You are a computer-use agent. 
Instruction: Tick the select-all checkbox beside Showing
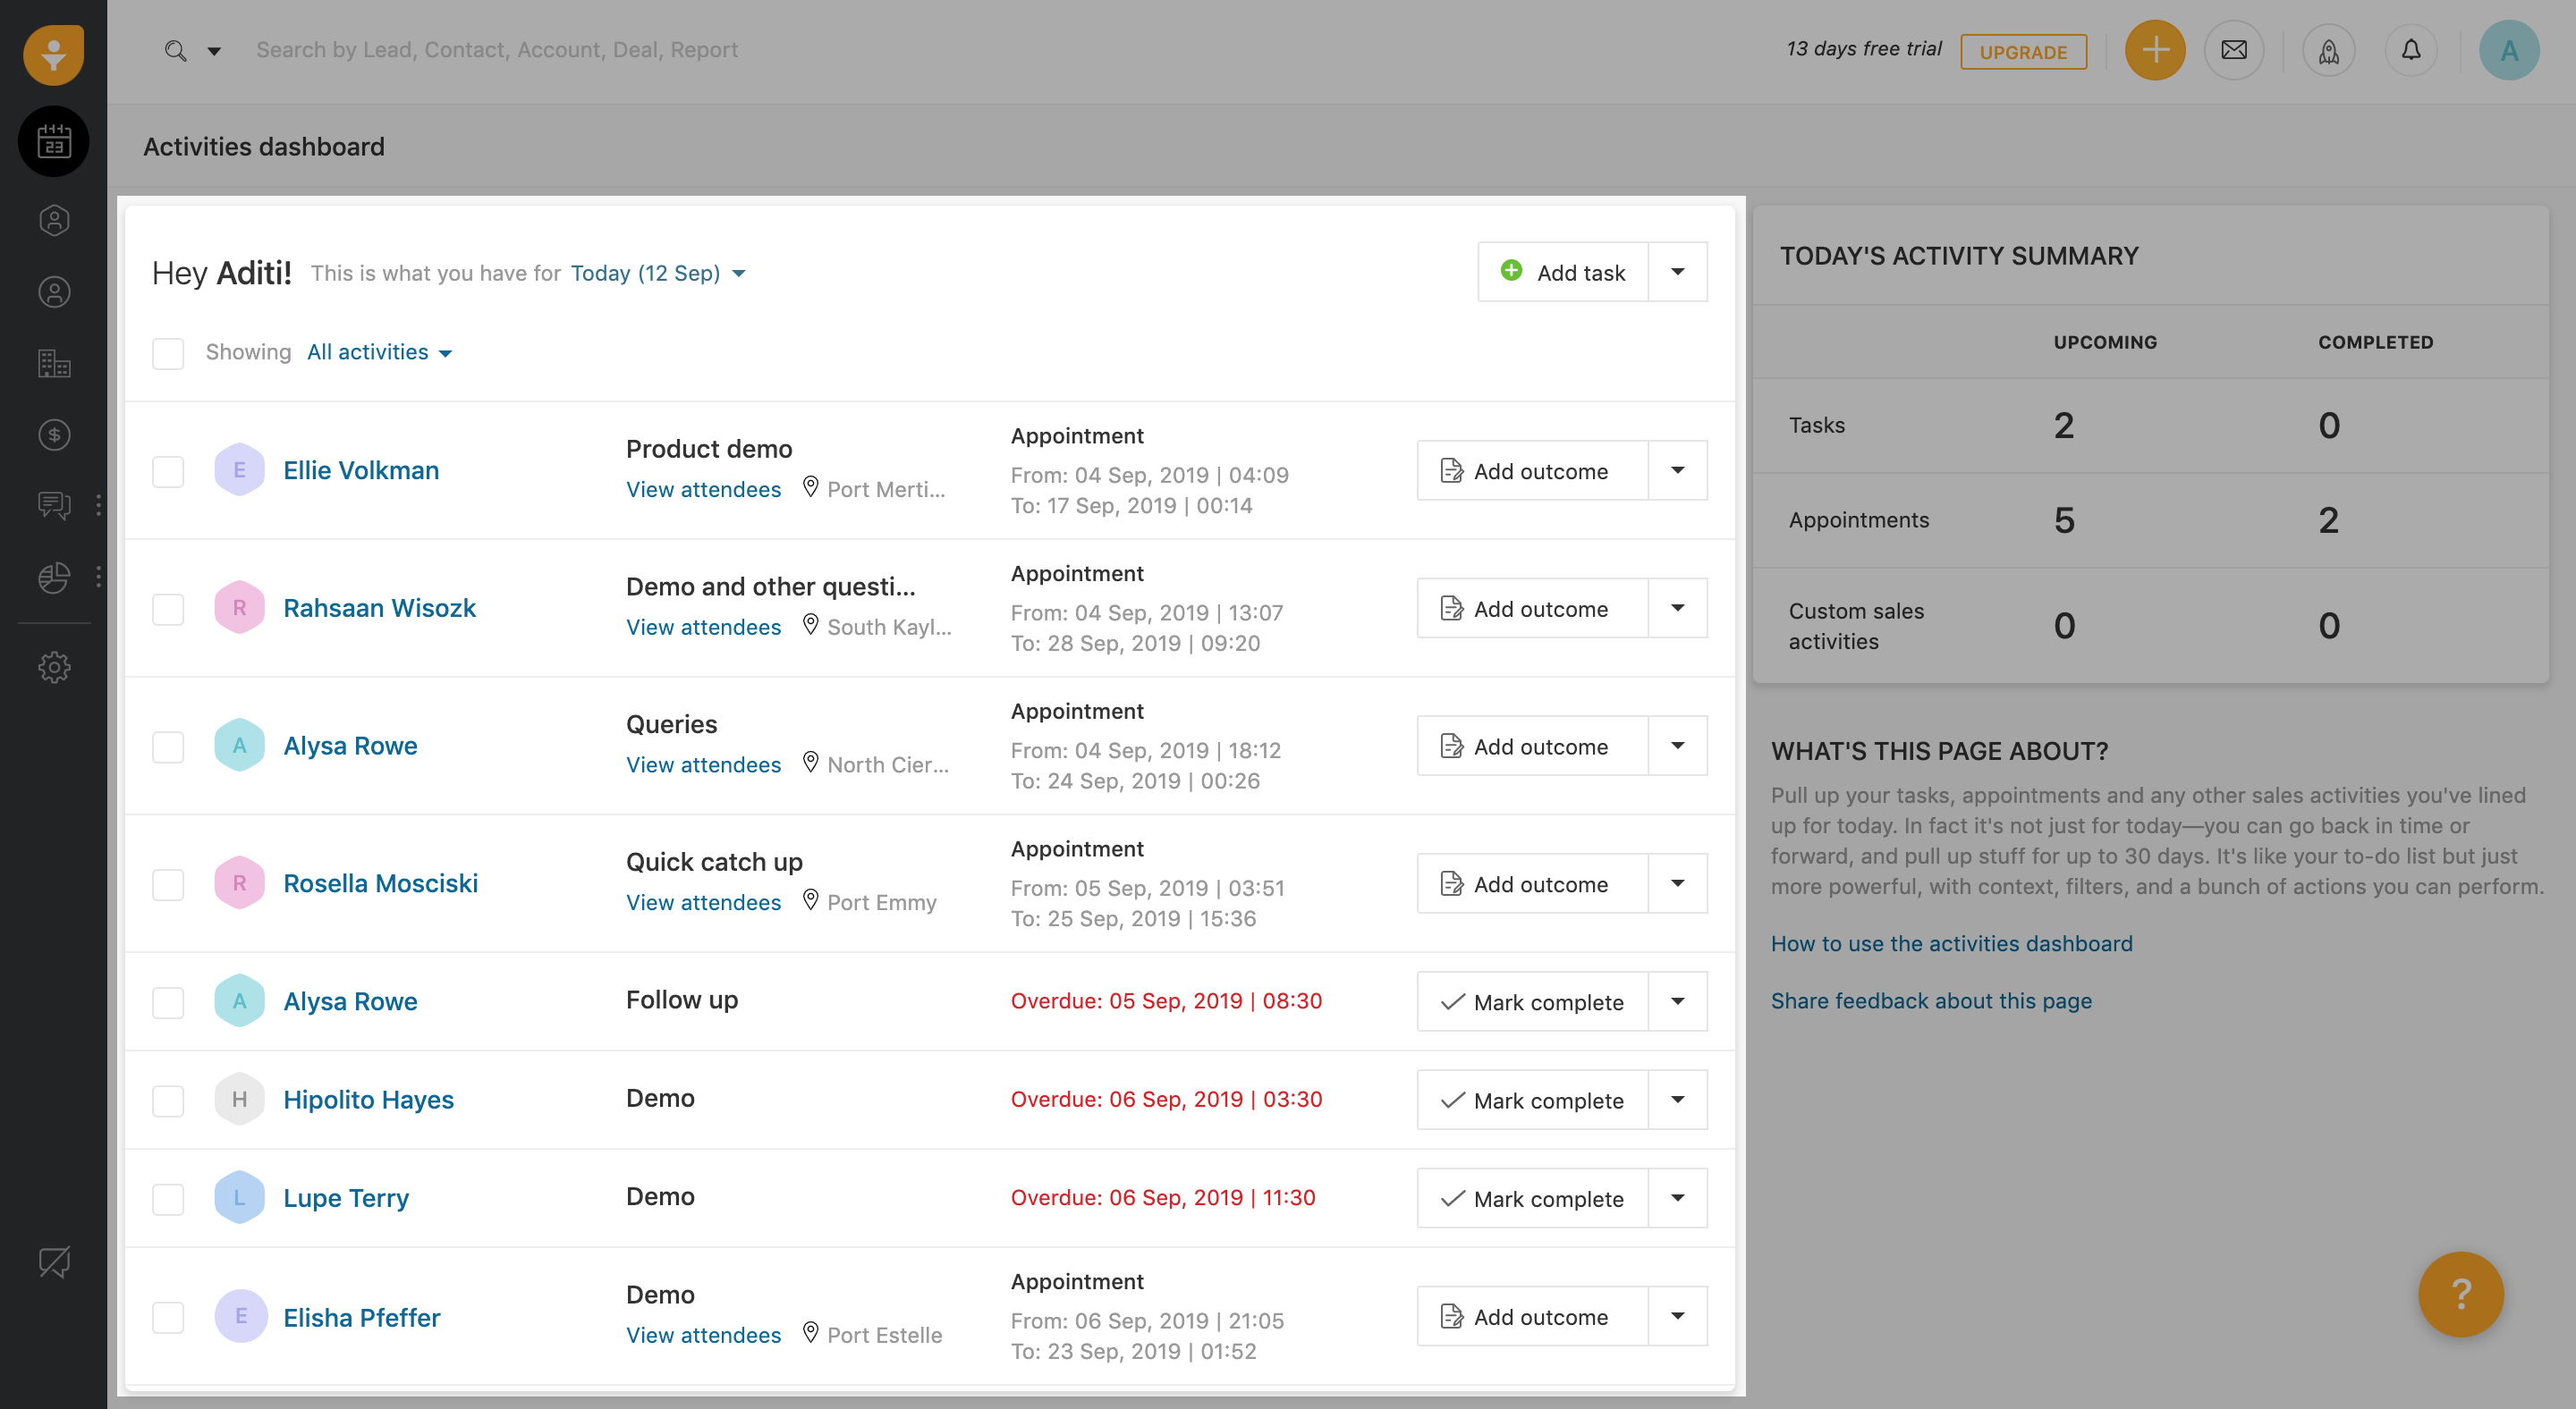pos(168,353)
